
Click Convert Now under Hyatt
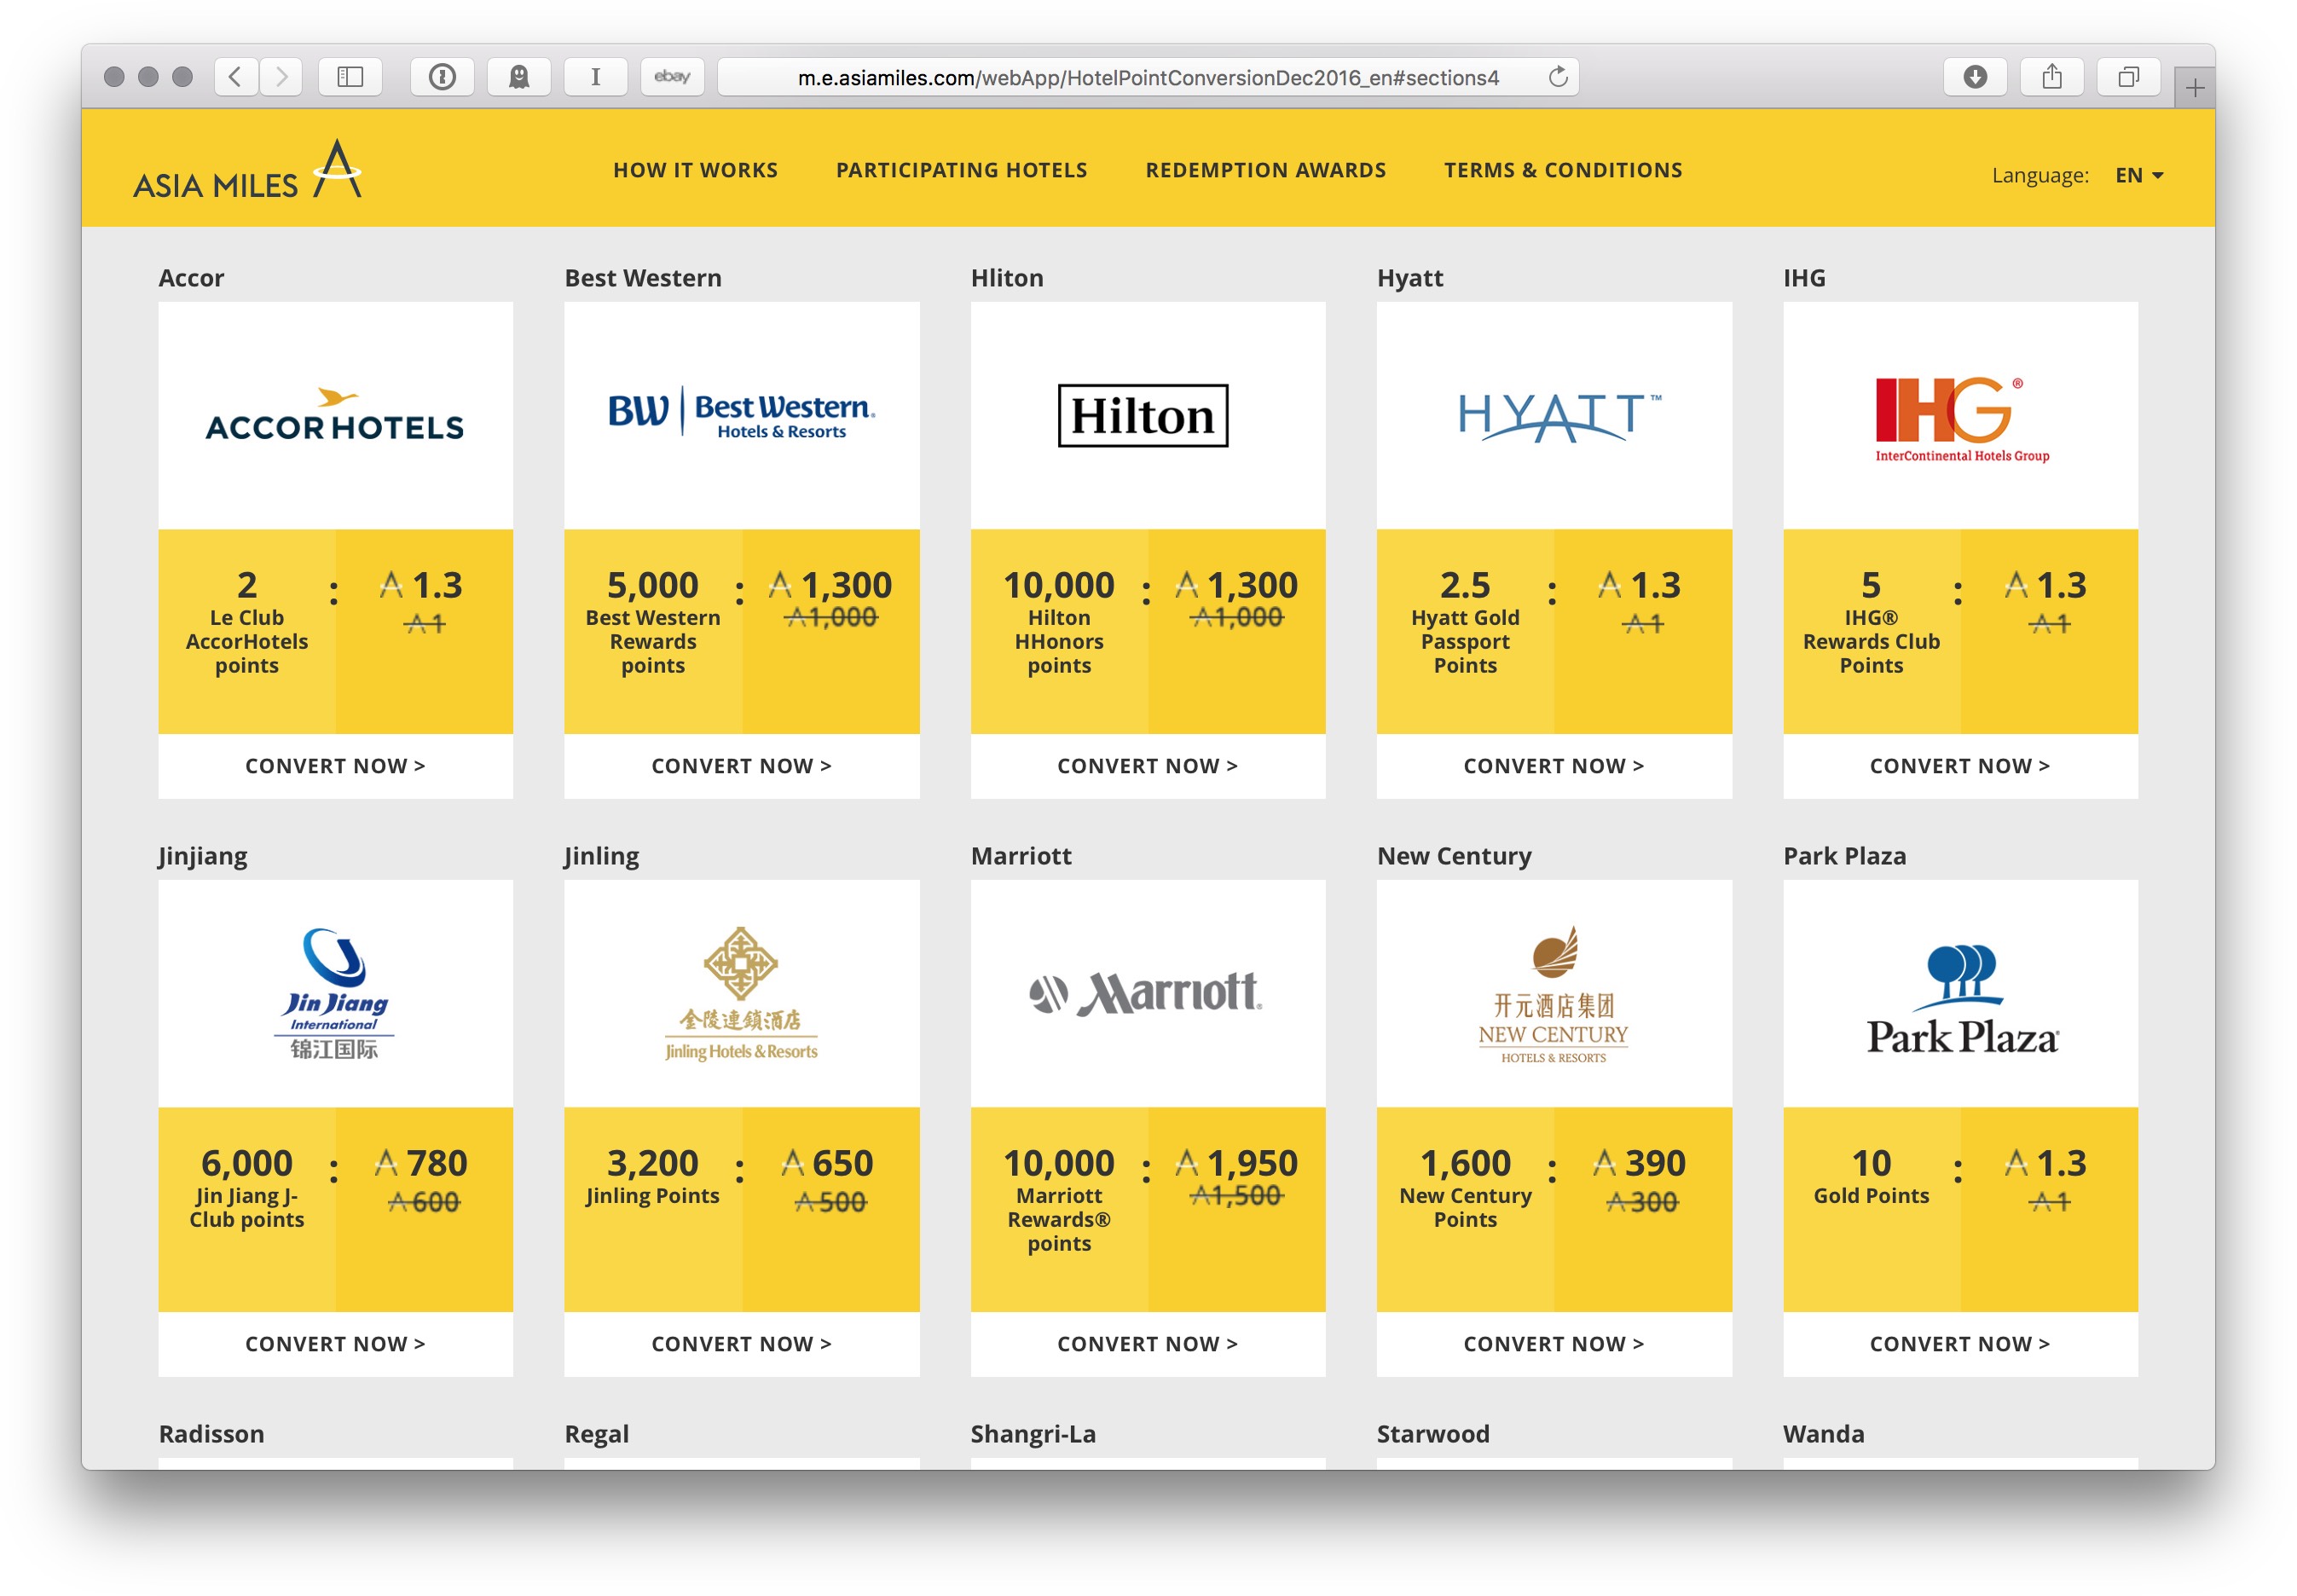tap(1553, 766)
